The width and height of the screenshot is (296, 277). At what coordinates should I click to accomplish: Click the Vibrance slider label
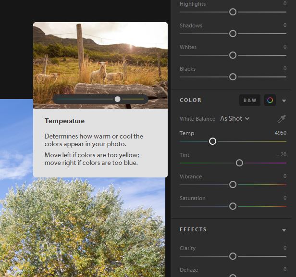coord(191,176)
